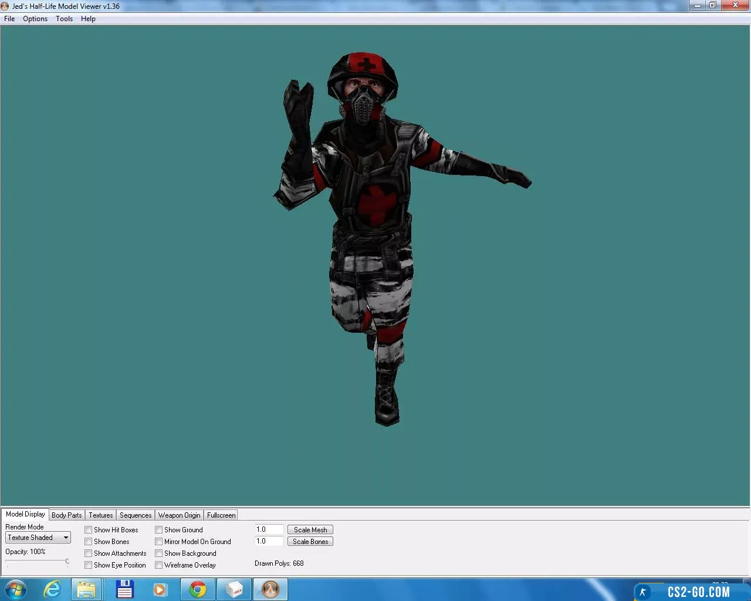Toggle the Show Bones checkbox
Screen dimensions: 751x601
[x=89, y=542]
